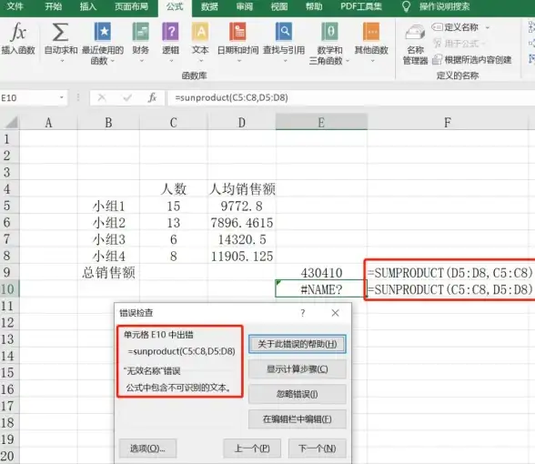Screen dimensions: 535x464
Task: Open the Lookup and Reference functions icon
Action: pyautogui.click(x=284, y=32)
